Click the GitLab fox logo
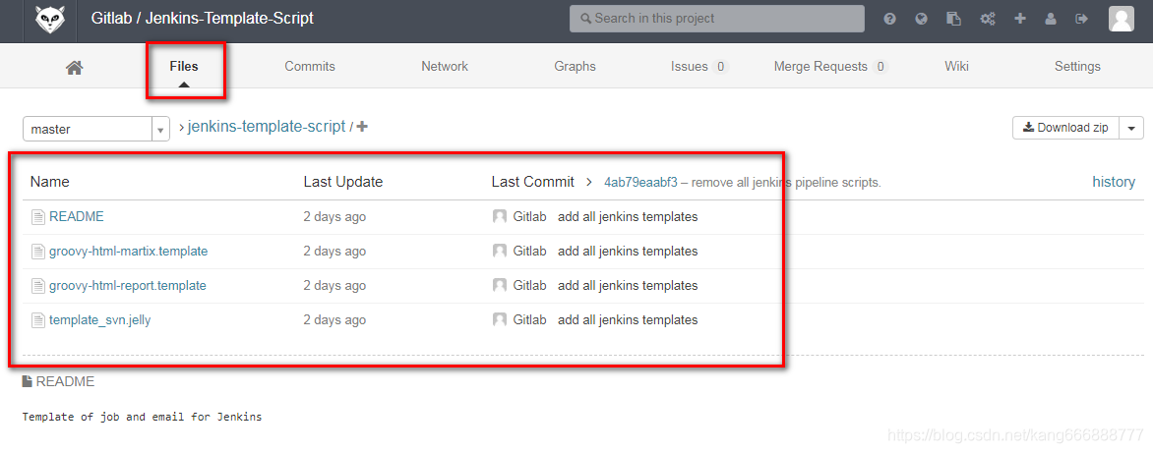The height and width of the screenshot is (453, 1153). 50,19
